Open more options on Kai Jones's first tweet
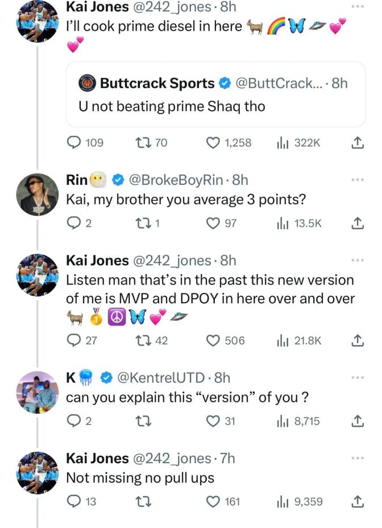Screen dimensions: 382x528 pos(357,7)
